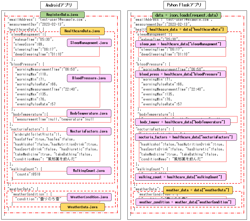This screenshot has height=221, width=250.
Task: Click measurementDay line in Flask panel
Action: point(162,24)
